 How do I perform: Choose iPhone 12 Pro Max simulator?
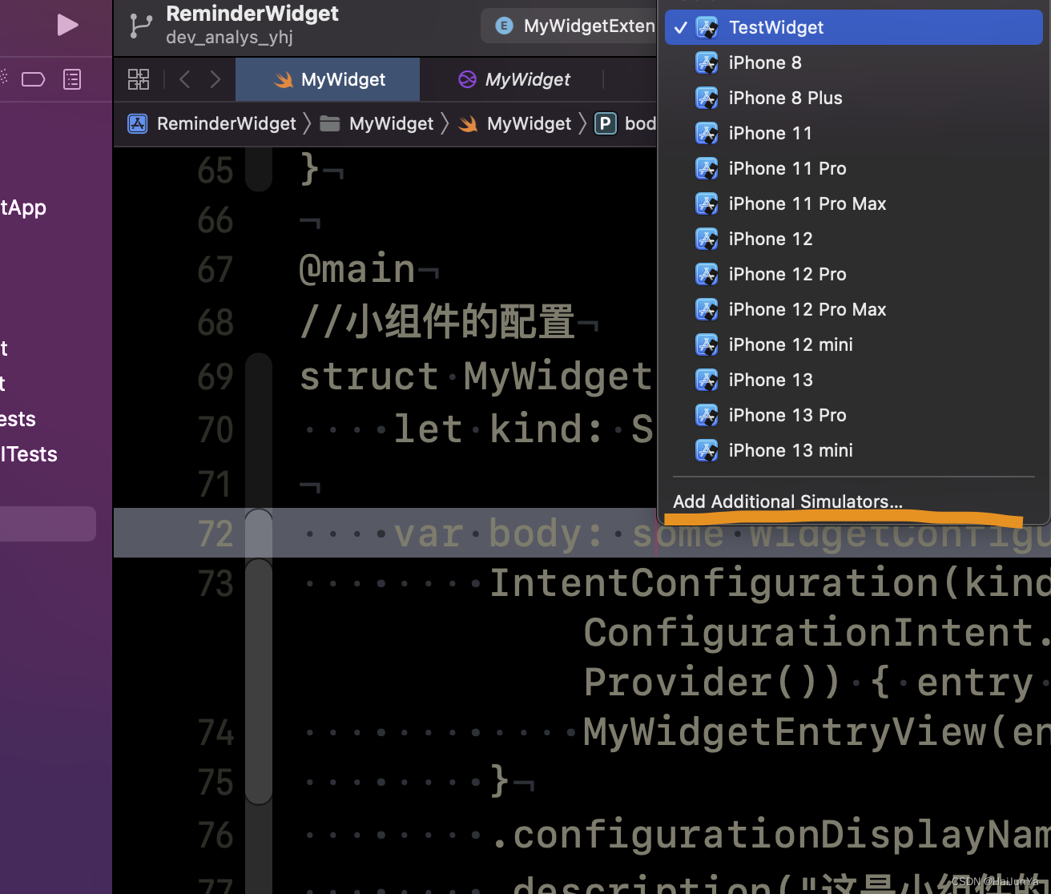click(854, 309)
